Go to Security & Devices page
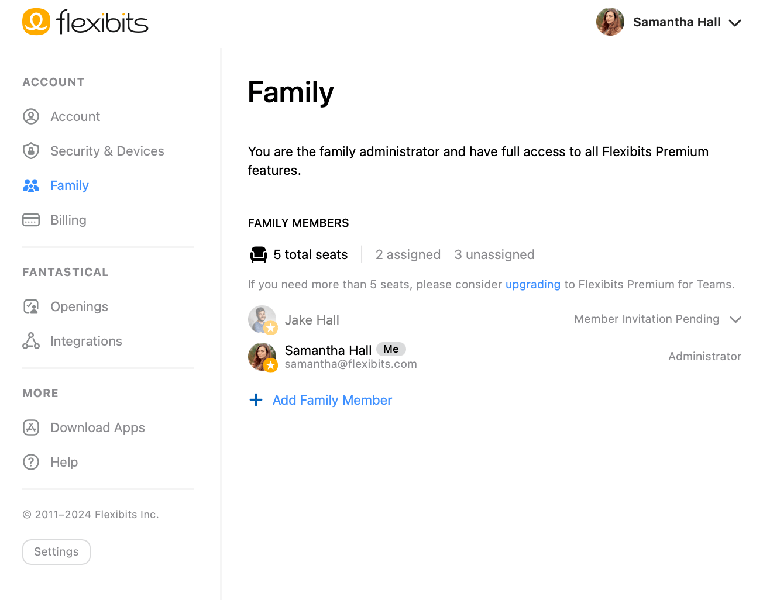The height and width of the screenshot is (600, 763). pos(107,151)
